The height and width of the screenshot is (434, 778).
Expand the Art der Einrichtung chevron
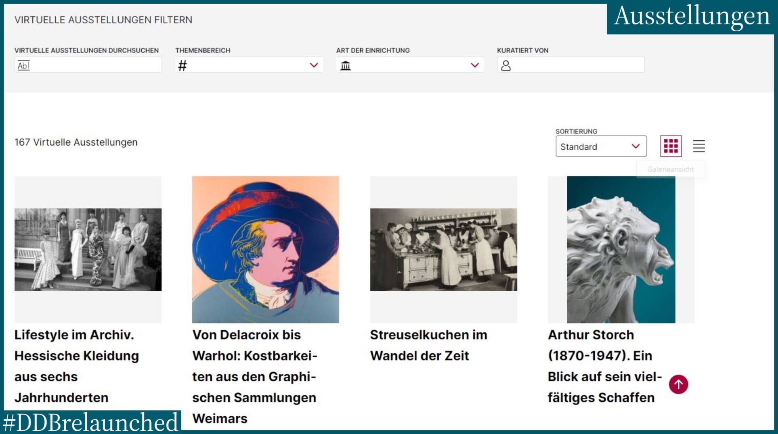pyautogui.click(x=474, y=65)
